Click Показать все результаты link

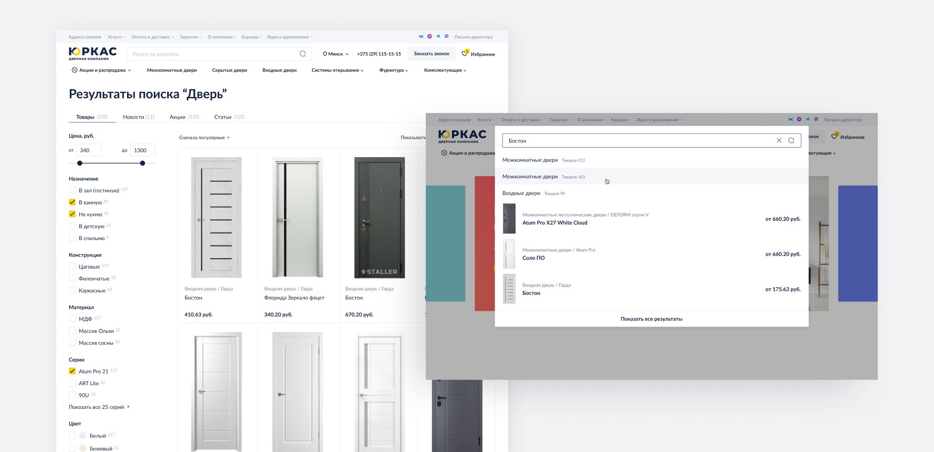point(651,319)
